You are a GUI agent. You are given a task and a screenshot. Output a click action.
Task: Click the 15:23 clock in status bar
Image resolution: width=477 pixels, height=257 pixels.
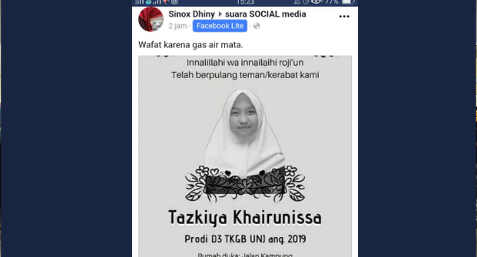tap(245, 2)
